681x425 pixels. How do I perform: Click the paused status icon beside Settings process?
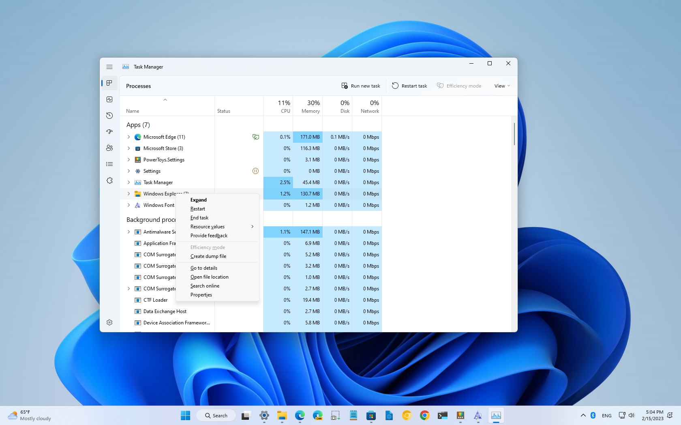click(255, 171)
